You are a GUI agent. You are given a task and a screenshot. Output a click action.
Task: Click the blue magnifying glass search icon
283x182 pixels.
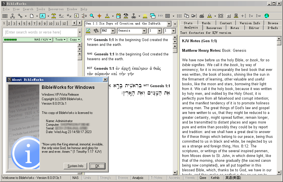click(x=92, y=16)
